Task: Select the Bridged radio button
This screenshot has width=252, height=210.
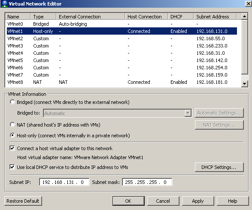Action: (12, 102)
